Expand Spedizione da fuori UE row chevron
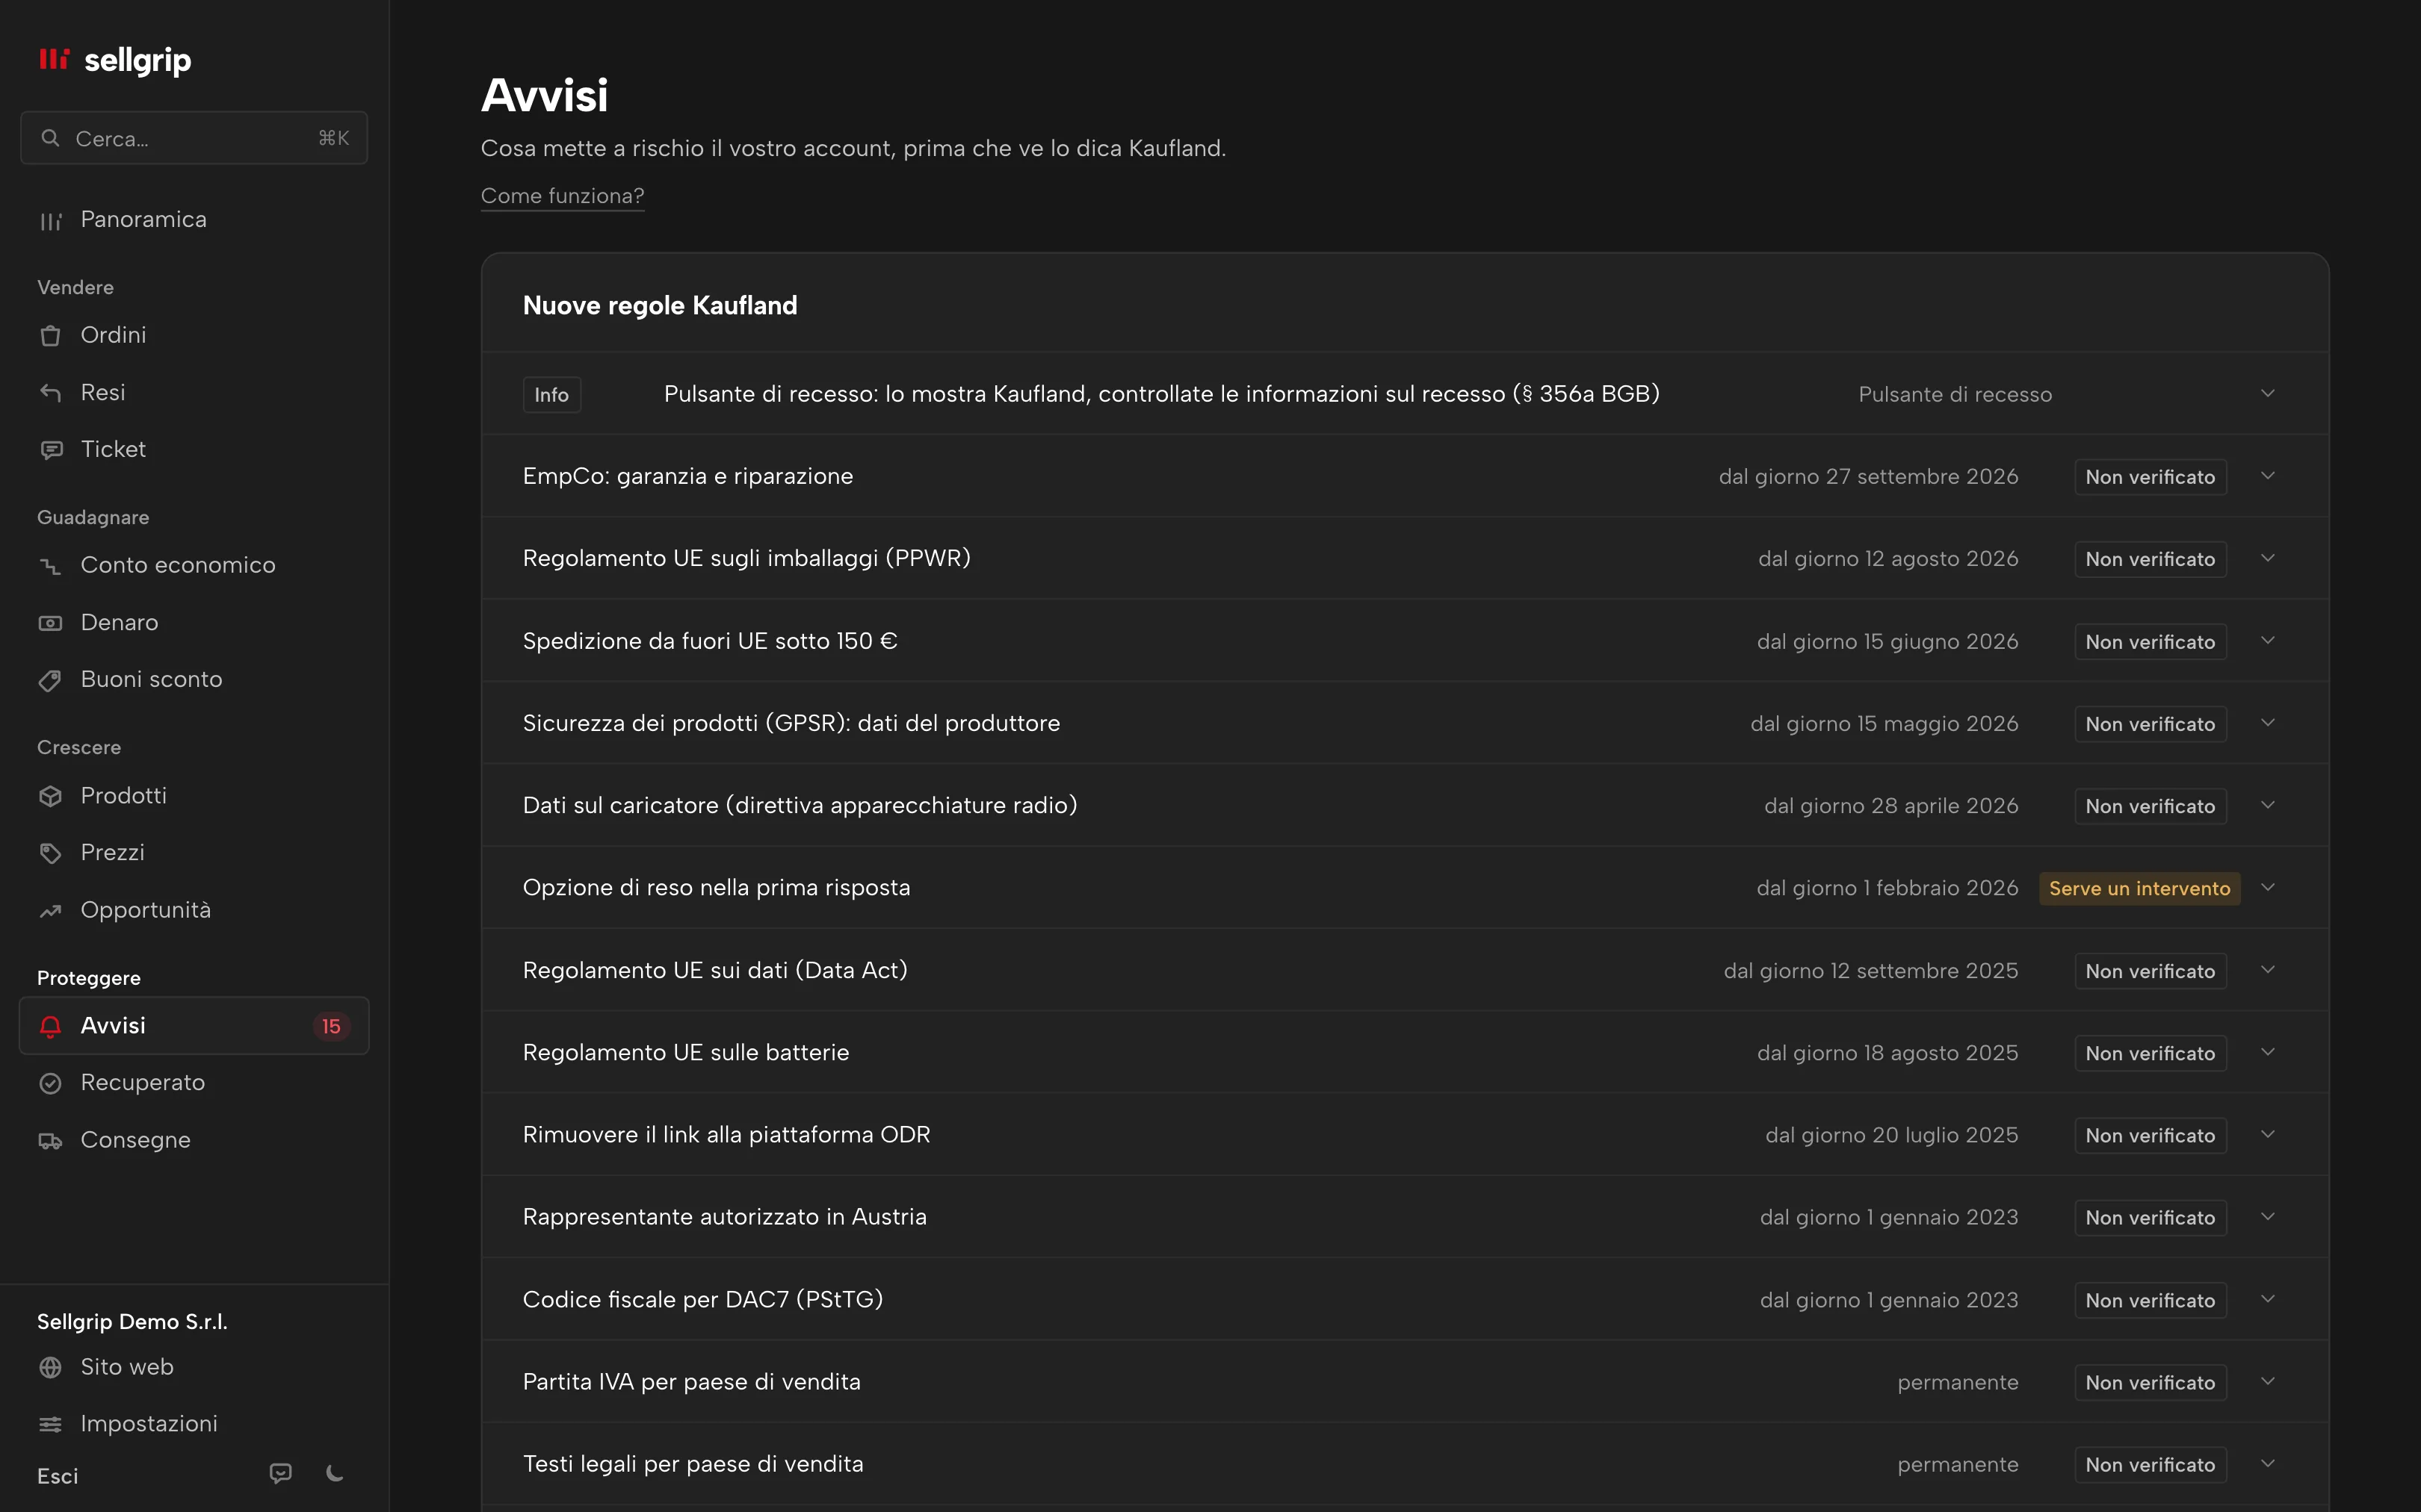This screenshot has height=1512, width=2421. click(x=2268, y=641)
